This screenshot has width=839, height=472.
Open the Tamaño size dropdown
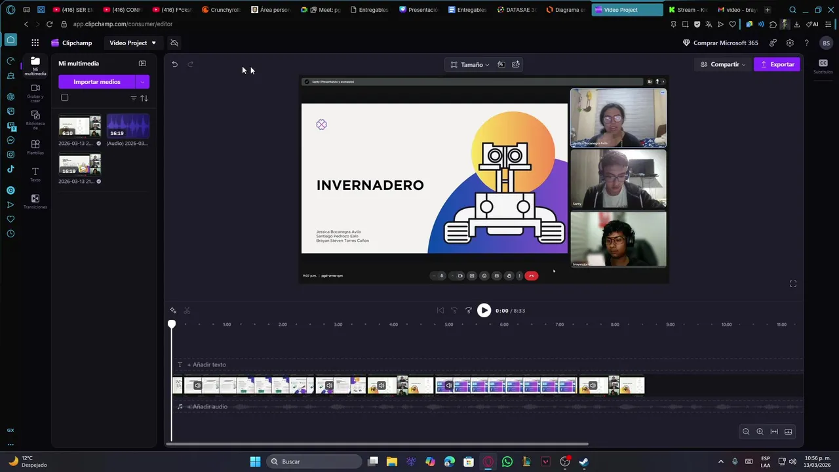(x=470, y=64)
